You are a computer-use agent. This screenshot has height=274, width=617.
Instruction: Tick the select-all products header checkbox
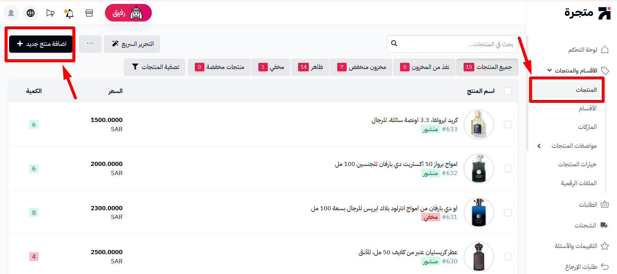pos(508,91)
